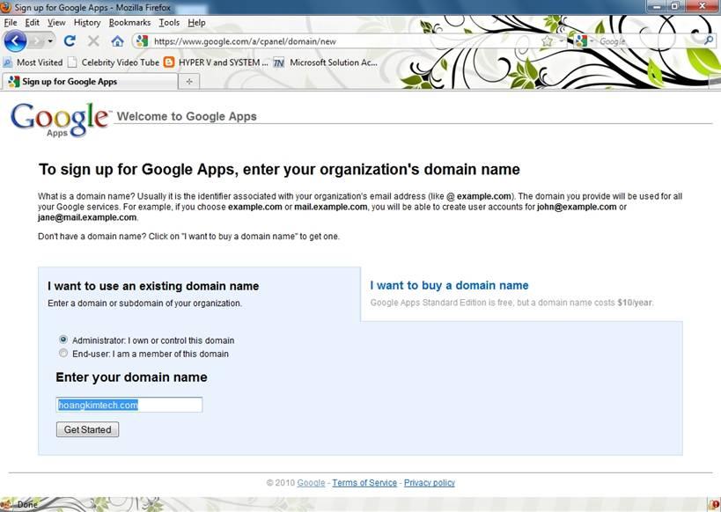Switch to I want to buy a domain name
721x512 pixels.
point(449,285)
